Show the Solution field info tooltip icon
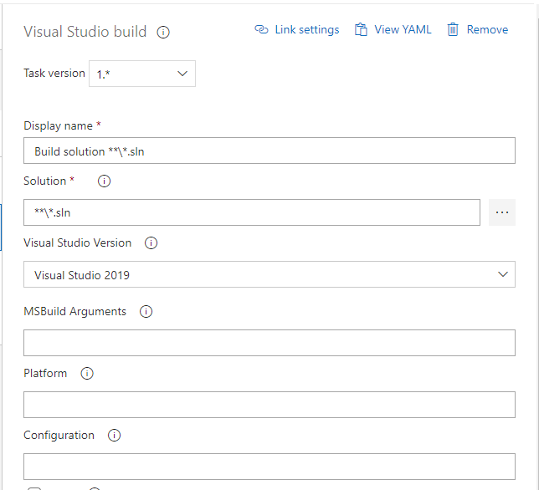Viewport: 539px width, 490px height. pos(105,181)
